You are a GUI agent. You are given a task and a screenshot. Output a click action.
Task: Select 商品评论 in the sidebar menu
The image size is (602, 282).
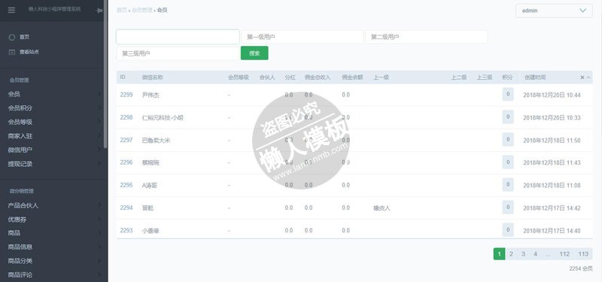pos(20,274)
